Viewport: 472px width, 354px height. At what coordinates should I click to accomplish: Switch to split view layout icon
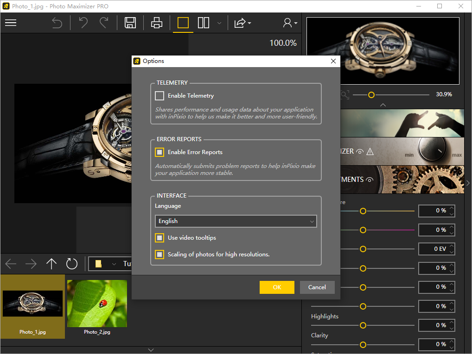coord(204,23)
